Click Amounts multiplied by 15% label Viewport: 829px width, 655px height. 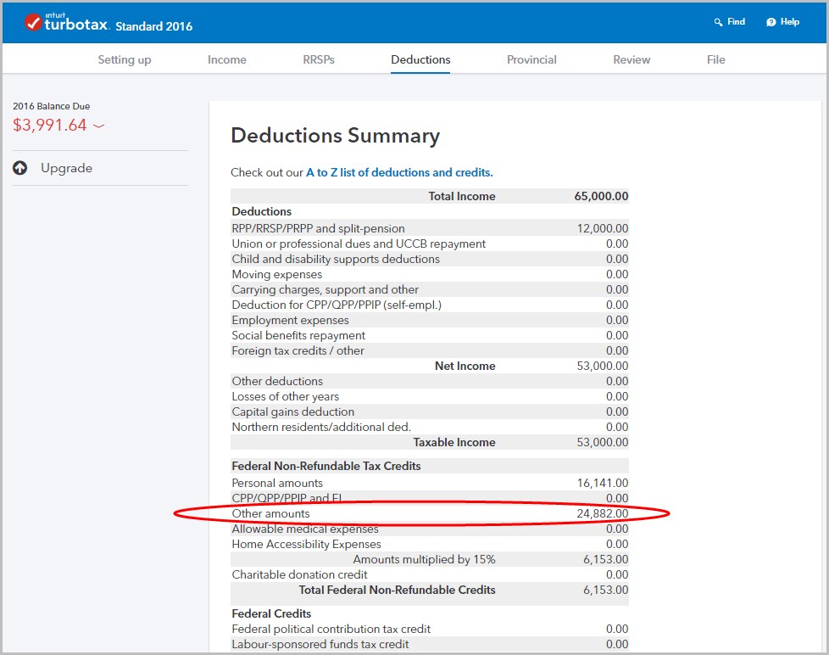[x=424, y=560]
